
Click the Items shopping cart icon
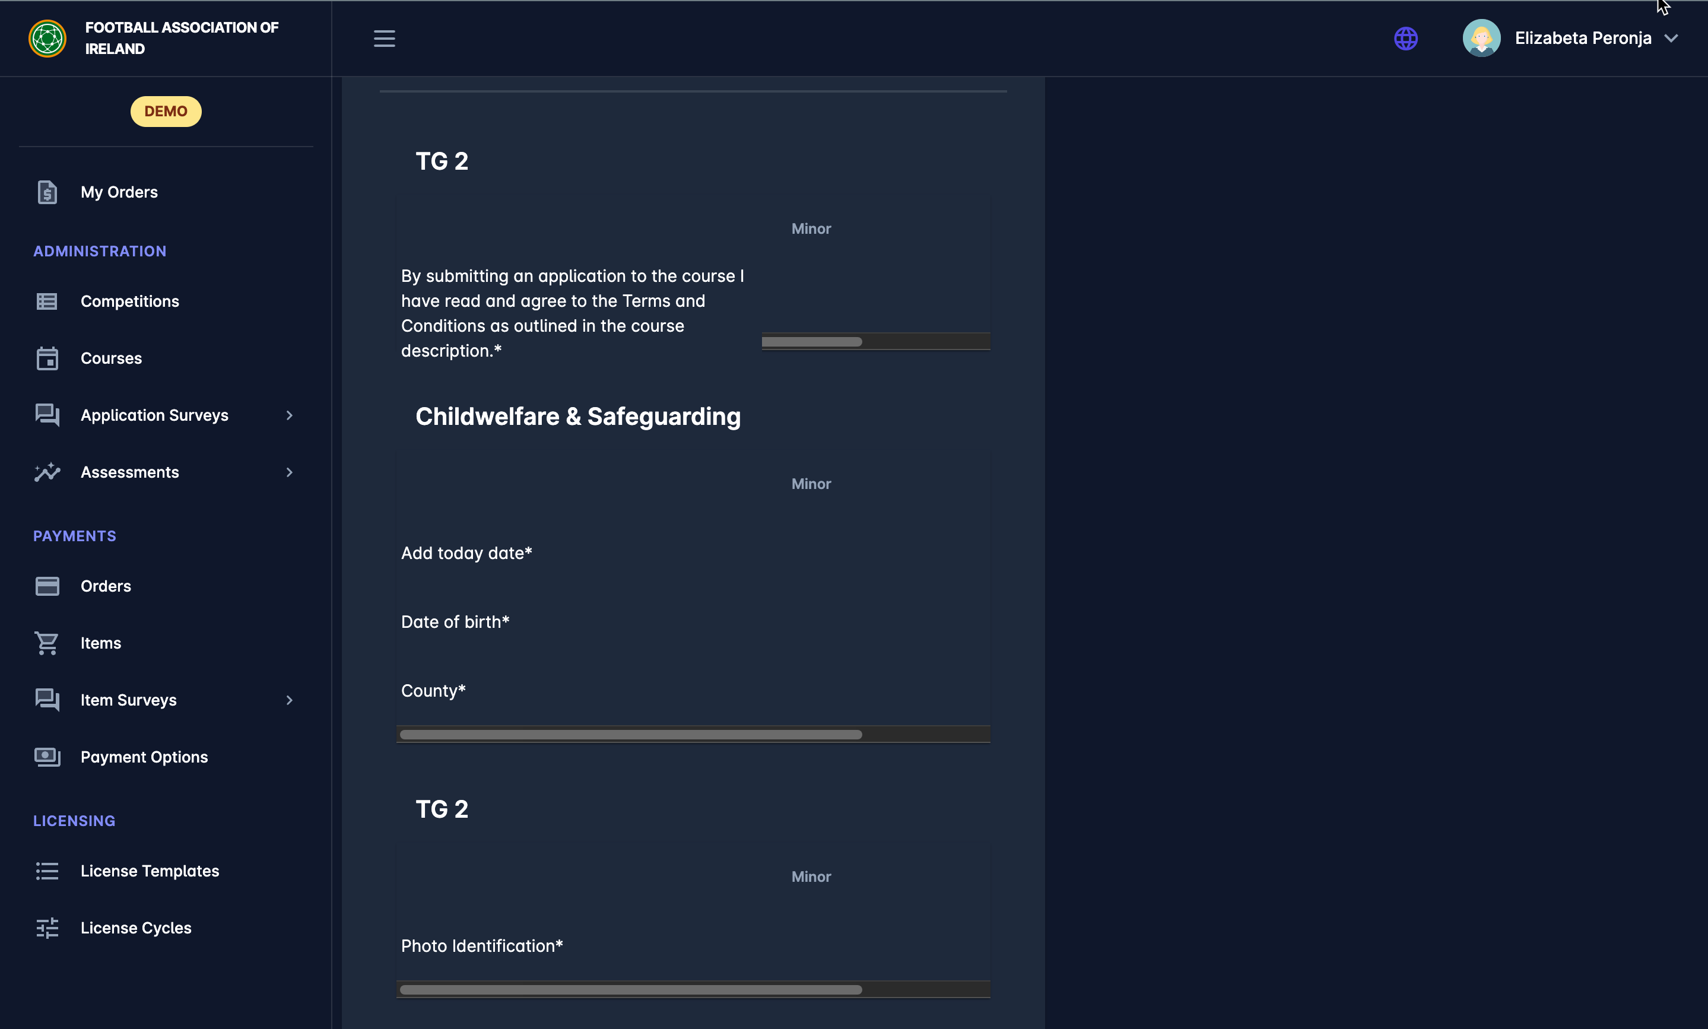47,643
